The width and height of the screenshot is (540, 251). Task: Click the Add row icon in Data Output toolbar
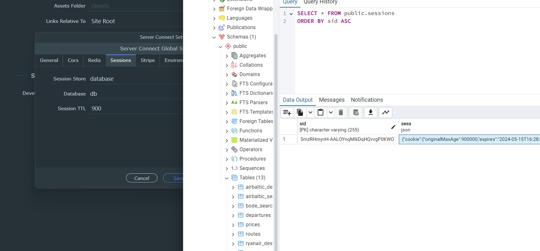point(287,112)
